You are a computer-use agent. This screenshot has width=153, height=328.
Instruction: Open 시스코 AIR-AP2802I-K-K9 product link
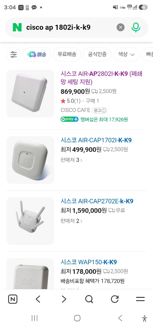click(101, 78)
